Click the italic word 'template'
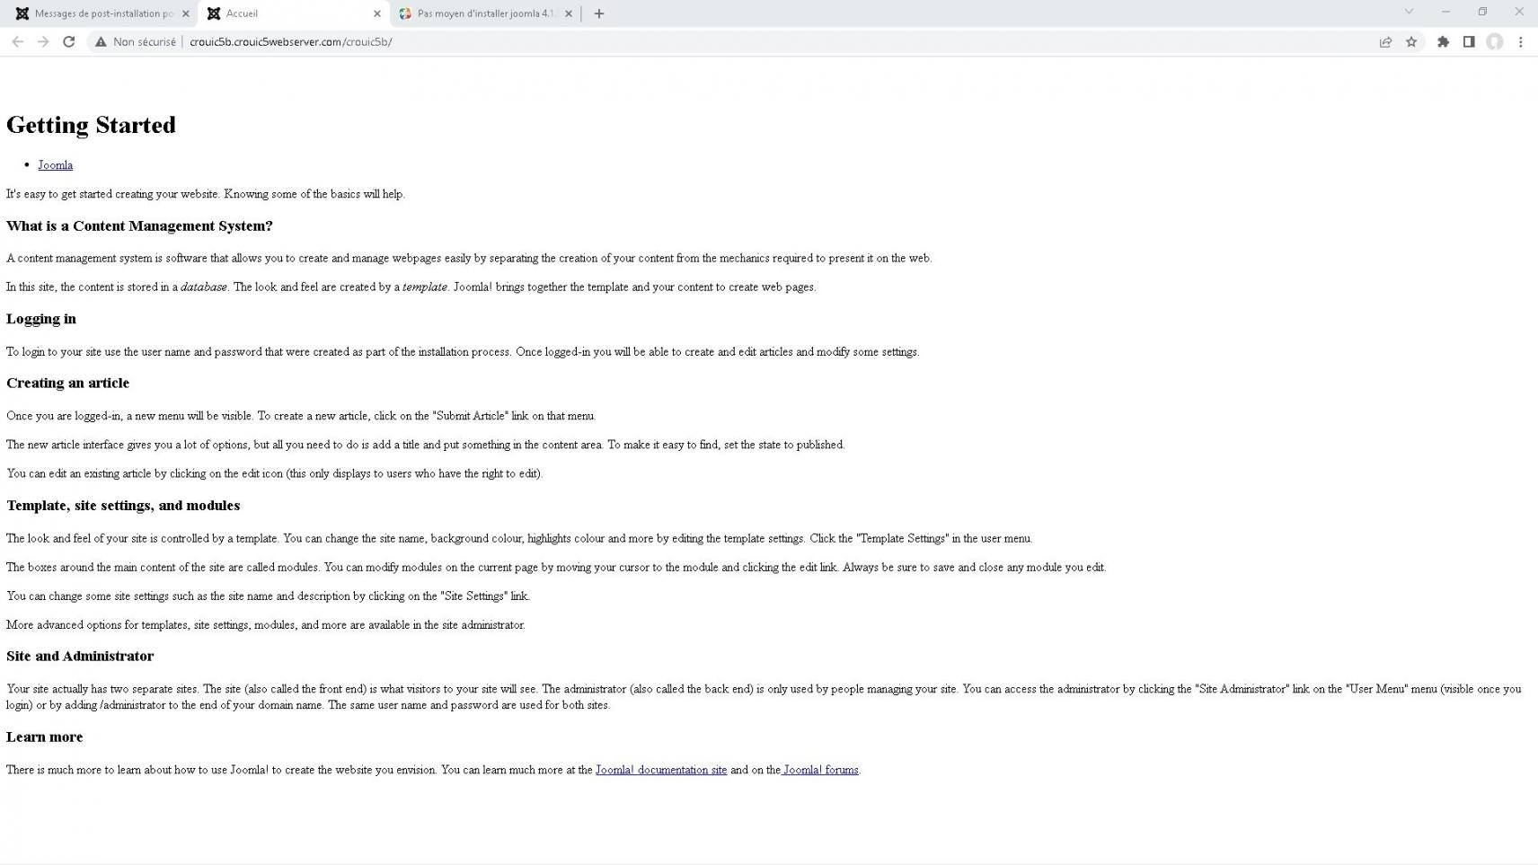Viewport: 1538px width, 865px height. [x=425, y=287]
